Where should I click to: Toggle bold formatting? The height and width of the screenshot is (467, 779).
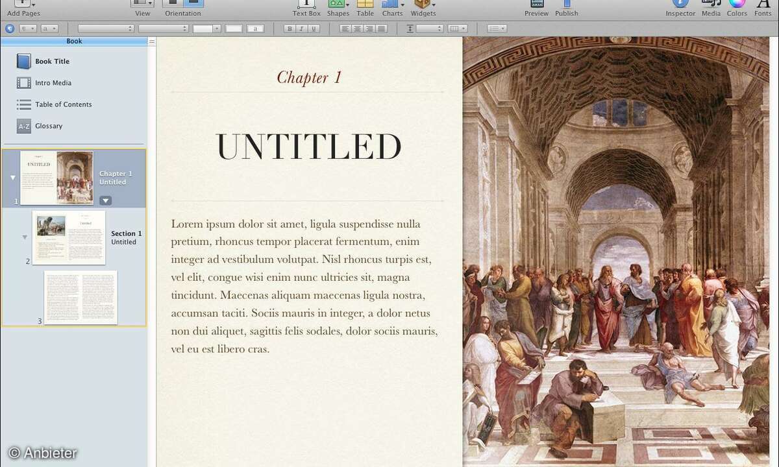pos(290,29)
